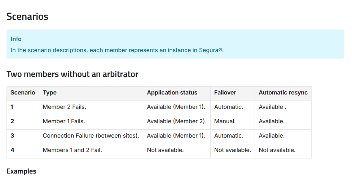Viewport: 352px width, 180px height.
Task: Select scenario number 4 cell
Action: tap(13, 150)
